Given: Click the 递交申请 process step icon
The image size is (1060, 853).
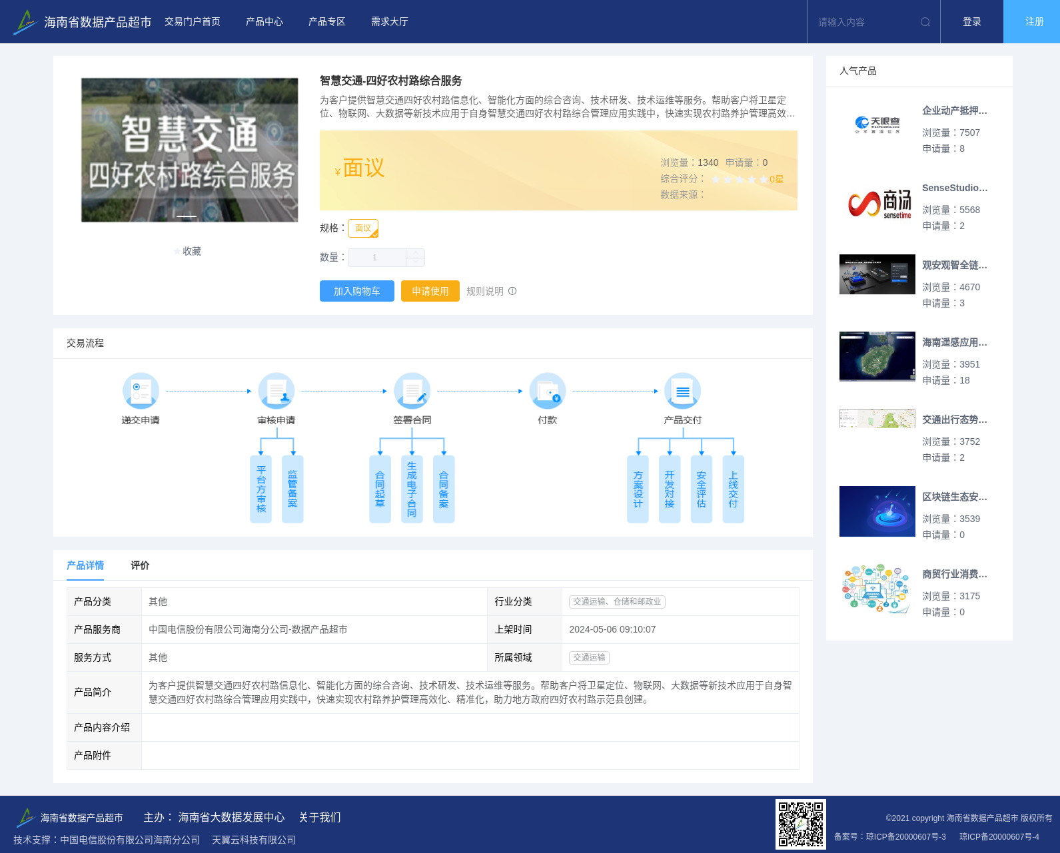Looking at the screenshot, I should (x=141, y=391).
